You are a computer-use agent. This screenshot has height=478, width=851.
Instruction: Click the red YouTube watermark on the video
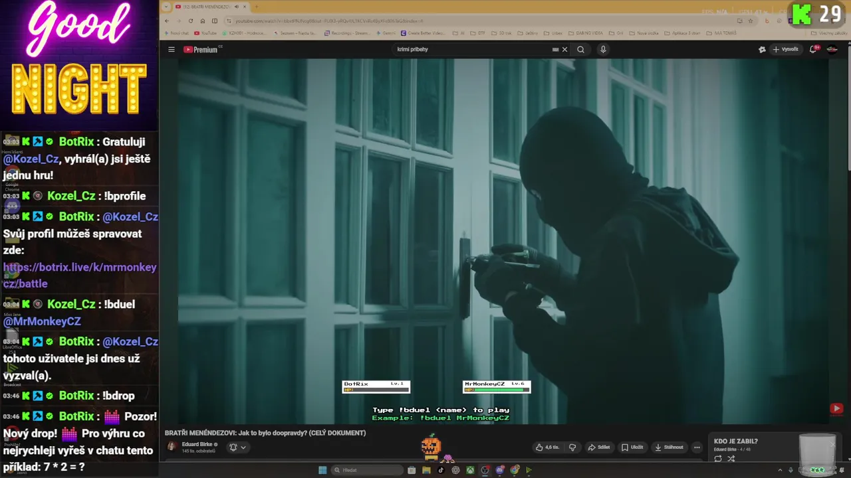[836, 408]
